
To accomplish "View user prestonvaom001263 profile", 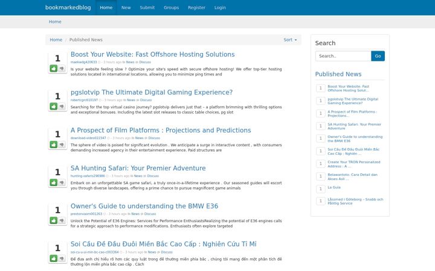I will (86, 214).
